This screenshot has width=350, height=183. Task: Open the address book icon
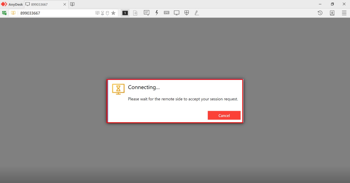tap(332, 13)
